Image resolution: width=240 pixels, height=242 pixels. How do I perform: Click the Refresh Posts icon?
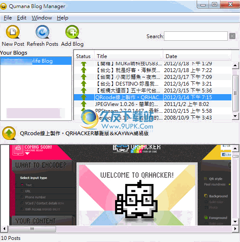pyautogui.click(x=42, y=32)
